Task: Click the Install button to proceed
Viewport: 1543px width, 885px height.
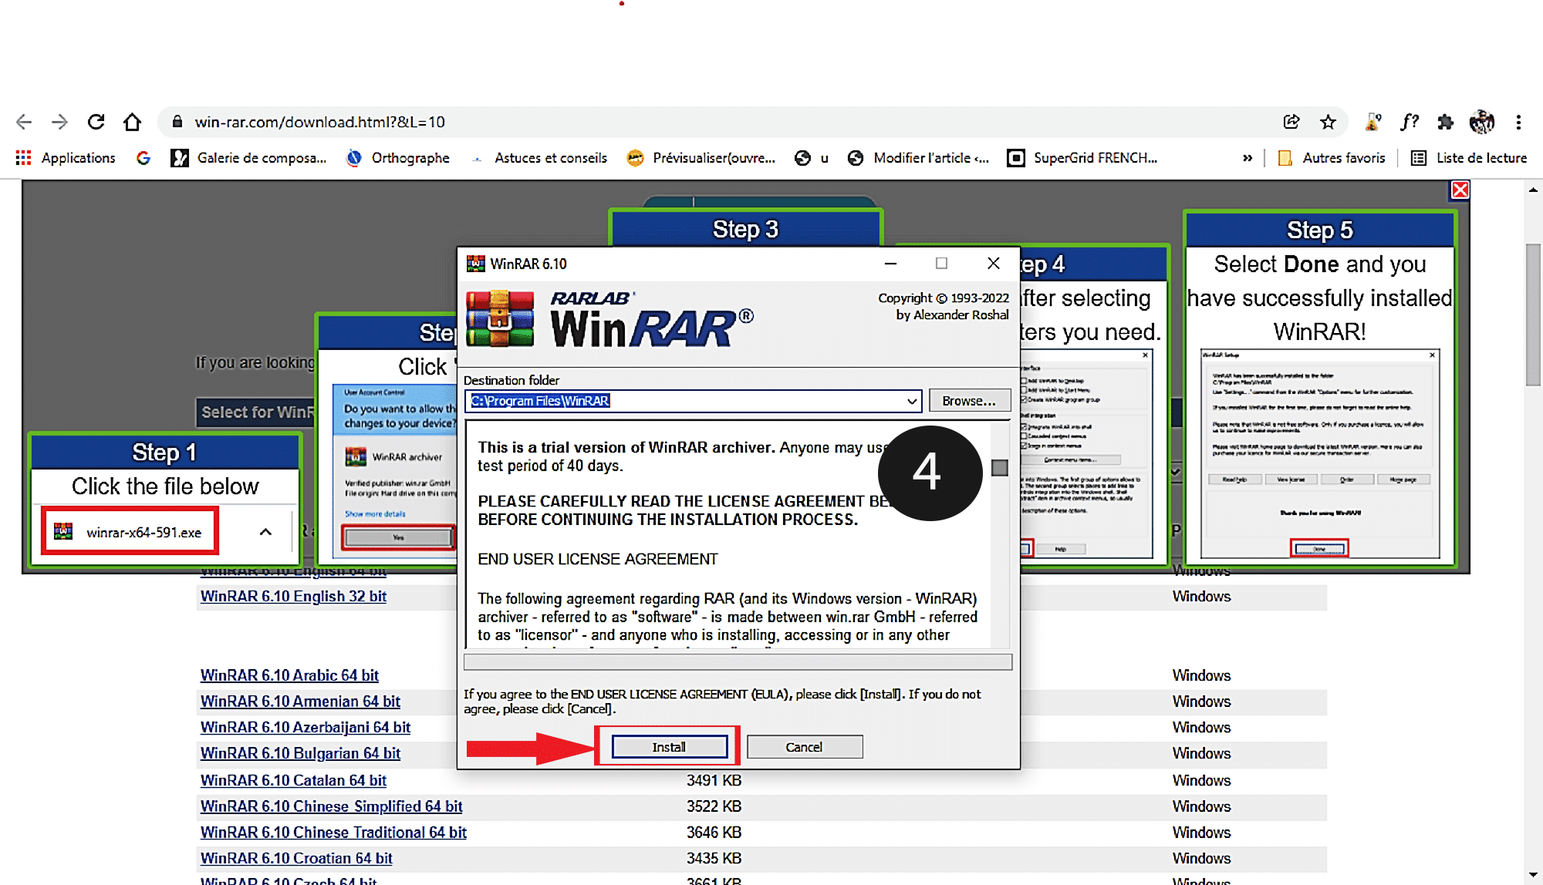Action: coord(666,746)
